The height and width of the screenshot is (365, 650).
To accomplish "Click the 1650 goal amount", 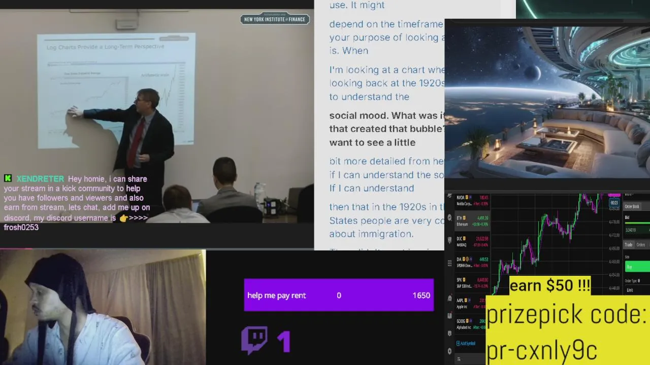I will tap(421, 295).
